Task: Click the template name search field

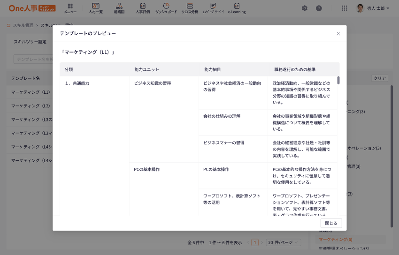Action: pos(33,59)
